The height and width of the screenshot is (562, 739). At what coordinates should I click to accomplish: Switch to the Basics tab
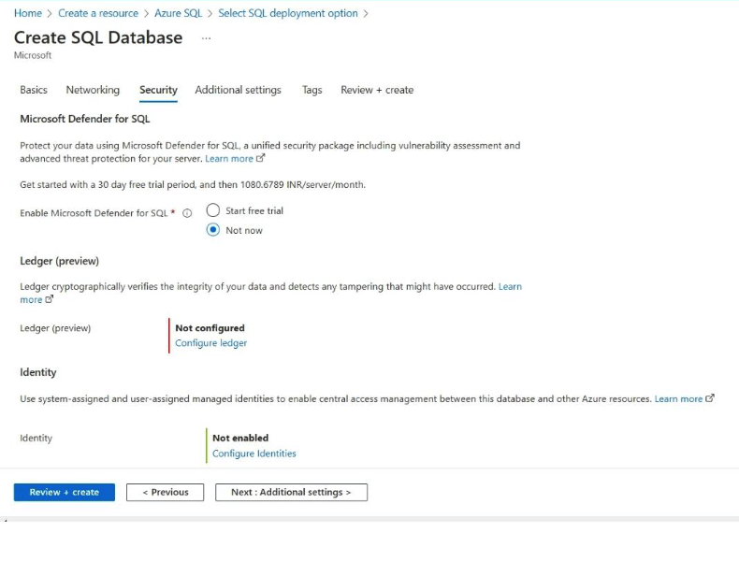pyautogui.click(x=34, y=90)
